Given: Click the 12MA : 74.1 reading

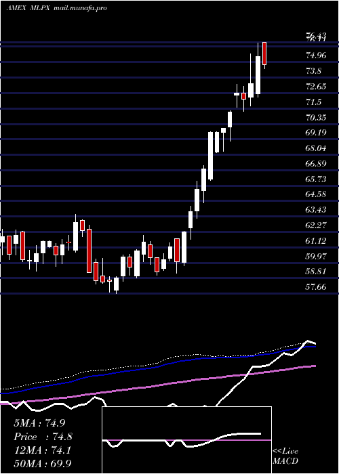Looking at the screenshot, I should [42, 450].
